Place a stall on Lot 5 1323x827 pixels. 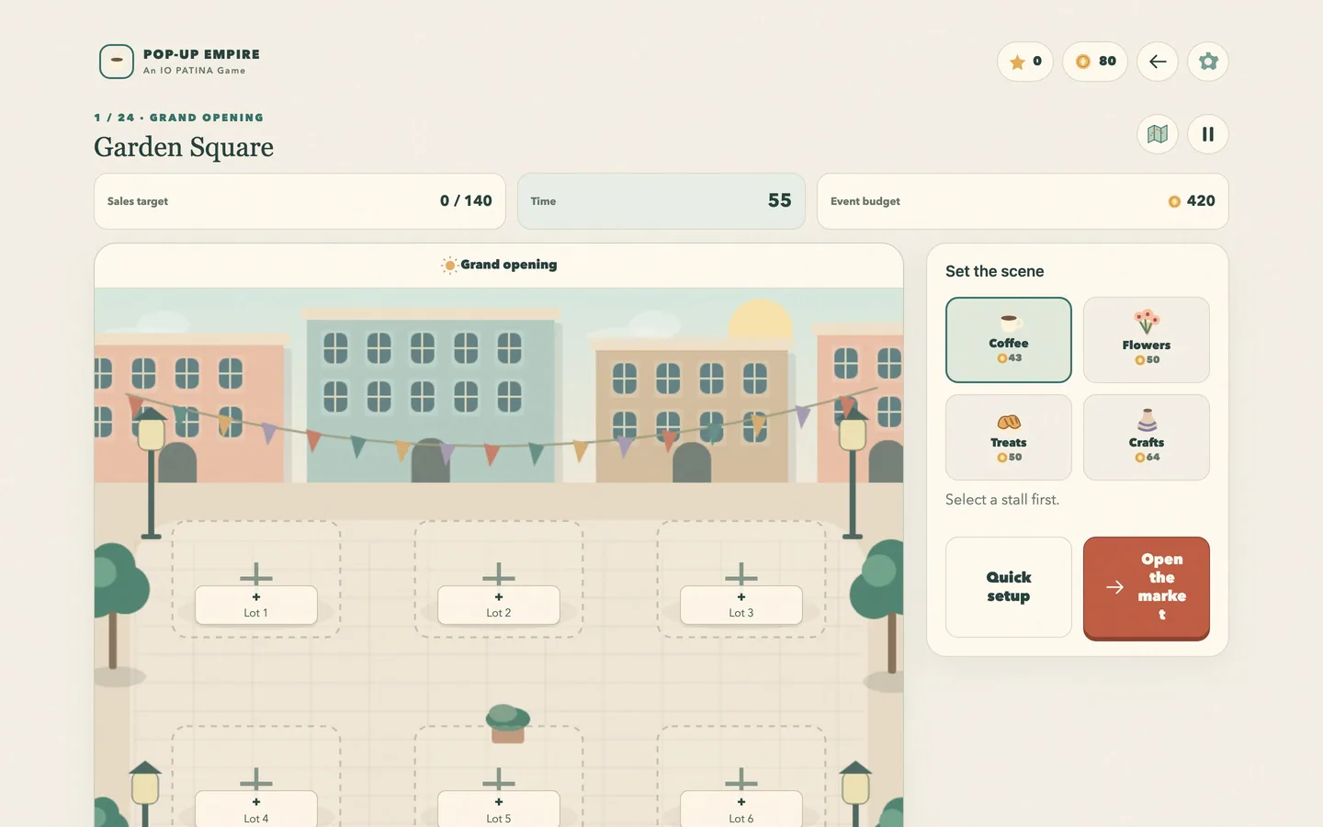(499, 810)
